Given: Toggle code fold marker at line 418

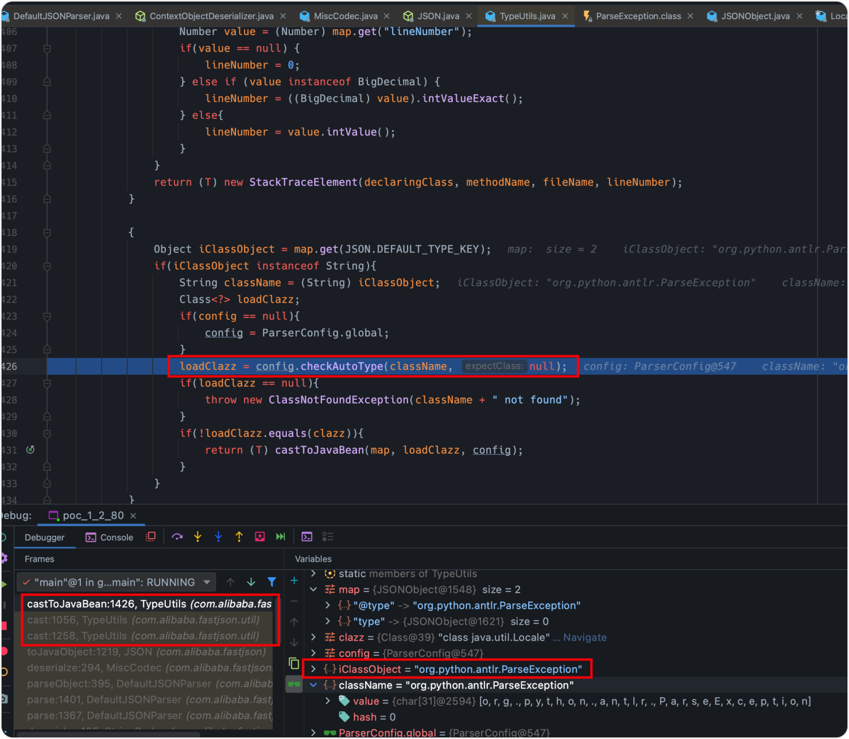Looking at the screenshot, I should tap(47, 233).
